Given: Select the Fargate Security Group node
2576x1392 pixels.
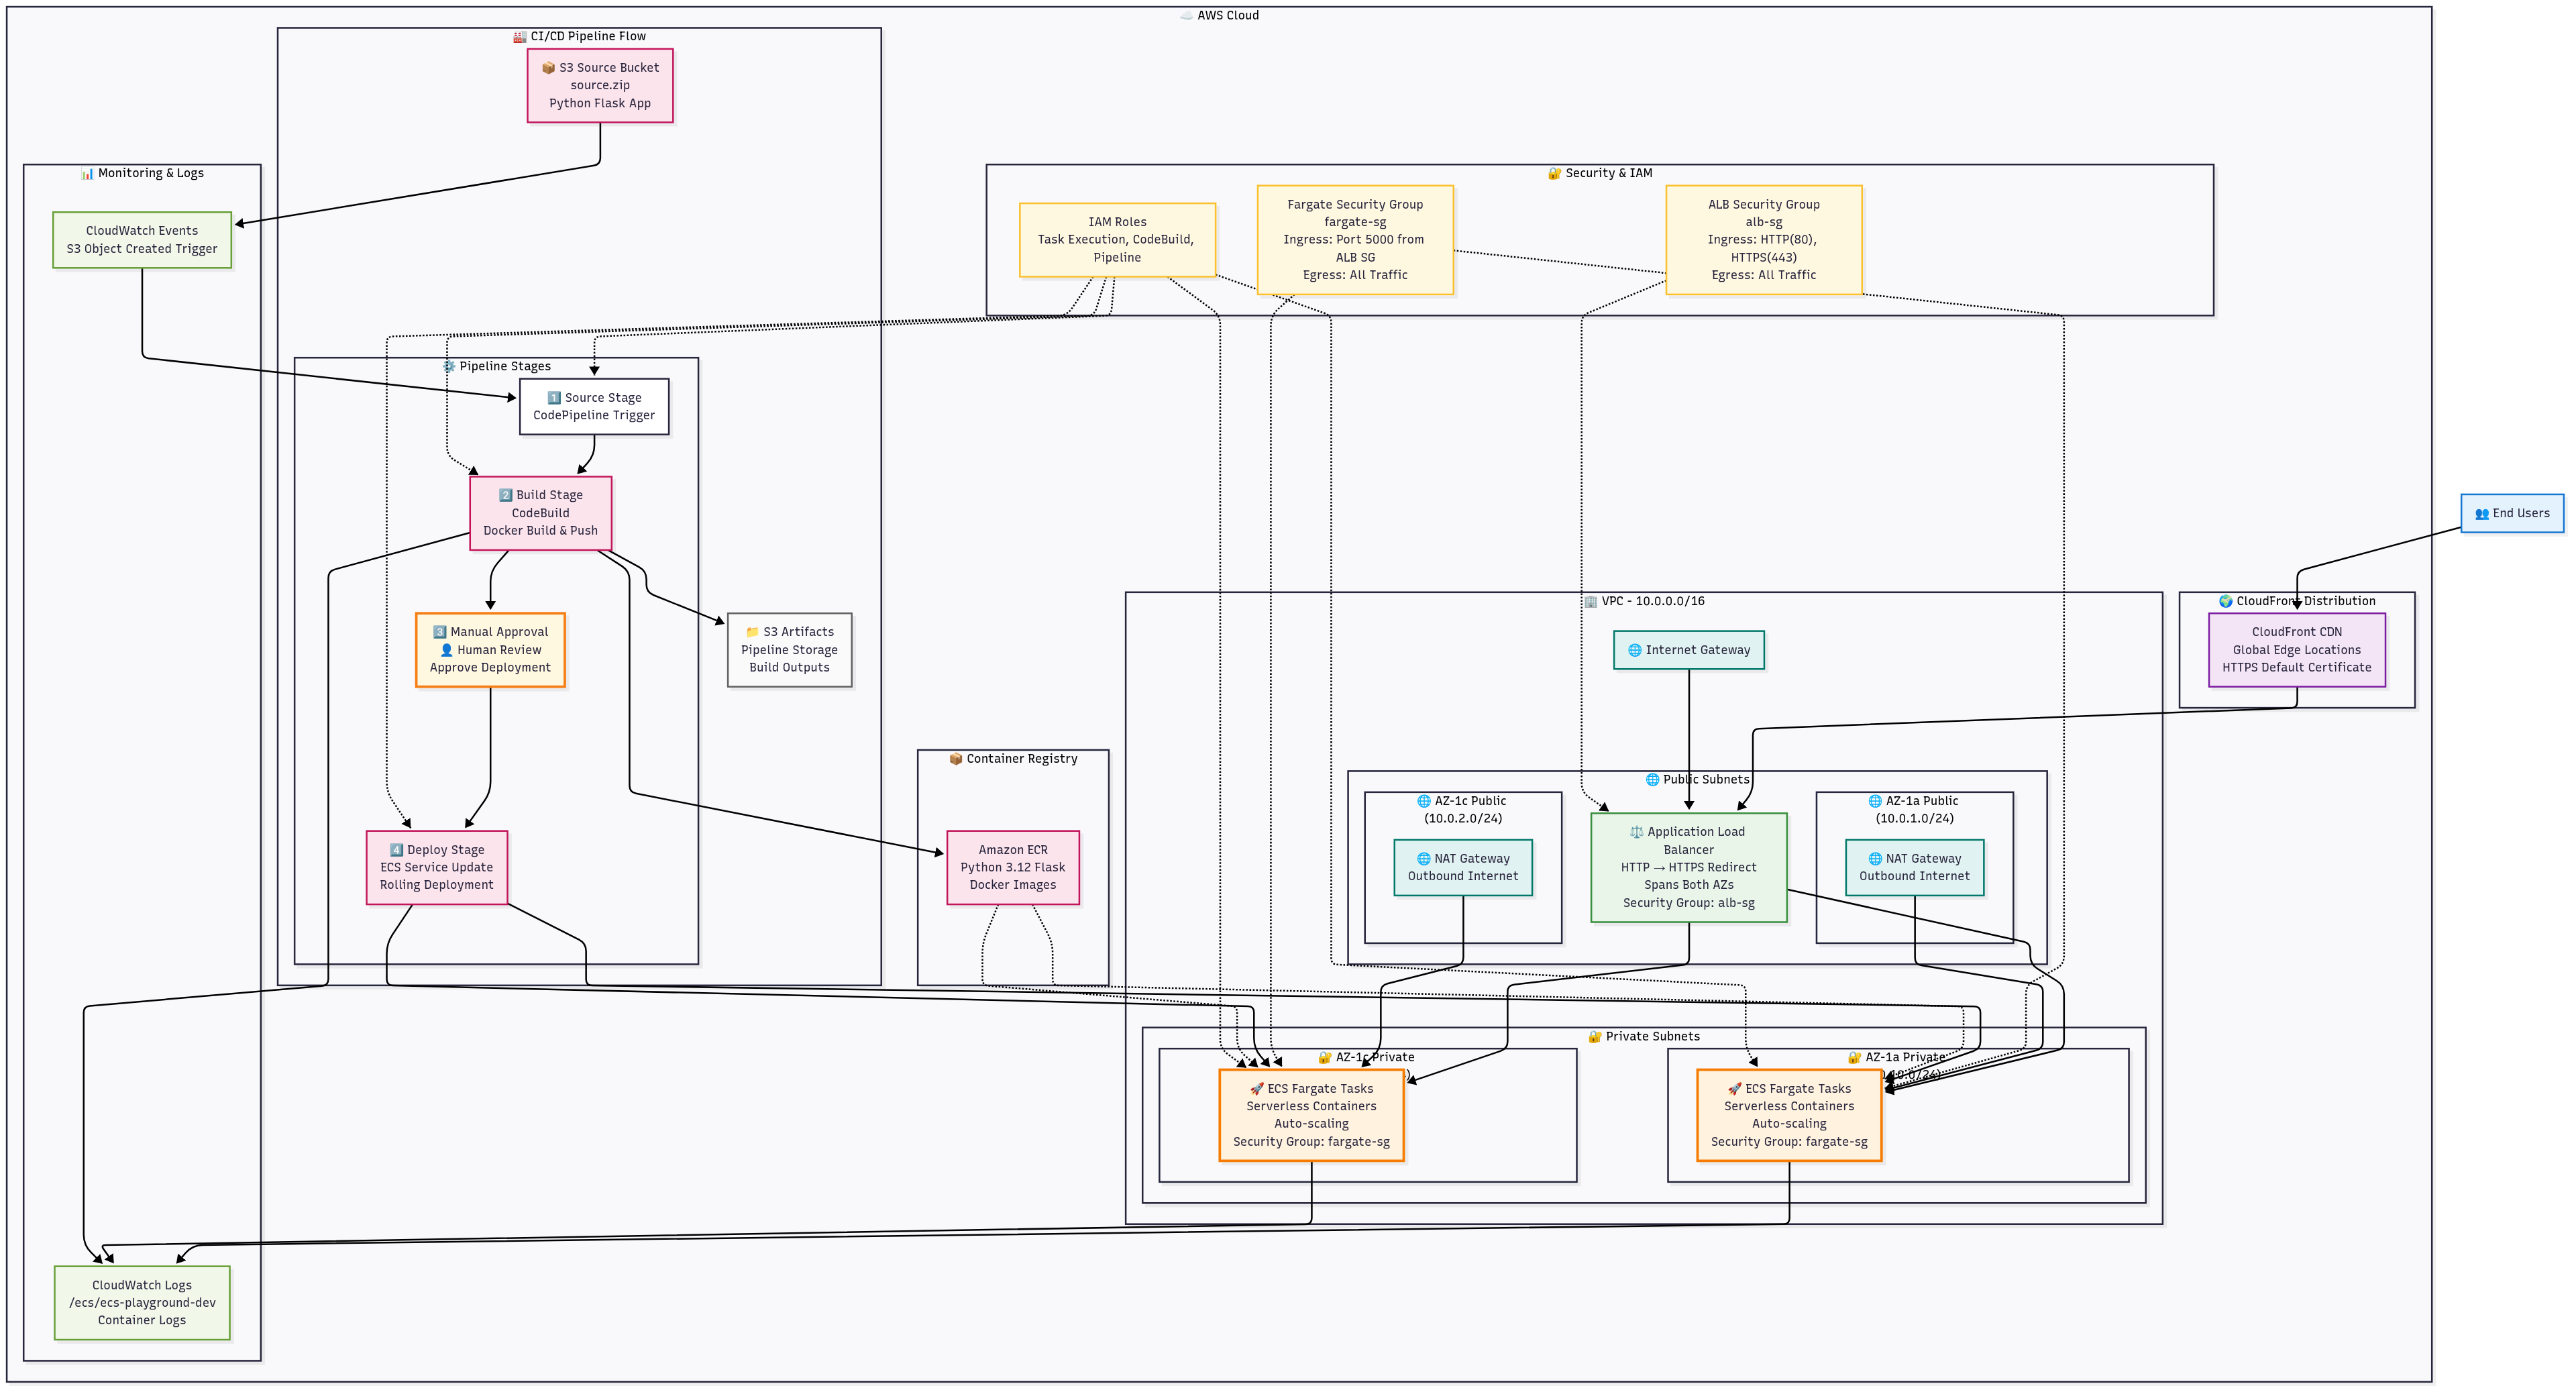Looking at the screenshot, I should click(x=1355, y=240).
